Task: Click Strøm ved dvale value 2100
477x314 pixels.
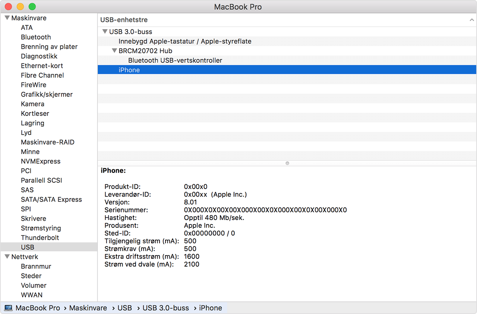Action: click(x=192, y=264)
